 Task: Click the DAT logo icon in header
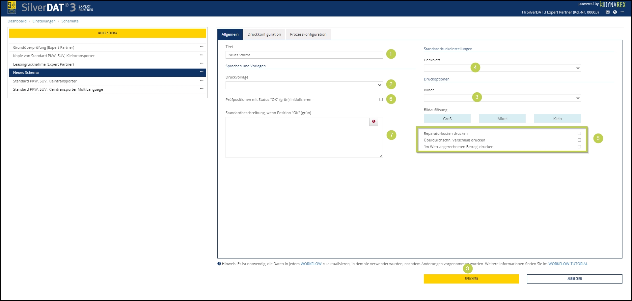click(12, 7)
